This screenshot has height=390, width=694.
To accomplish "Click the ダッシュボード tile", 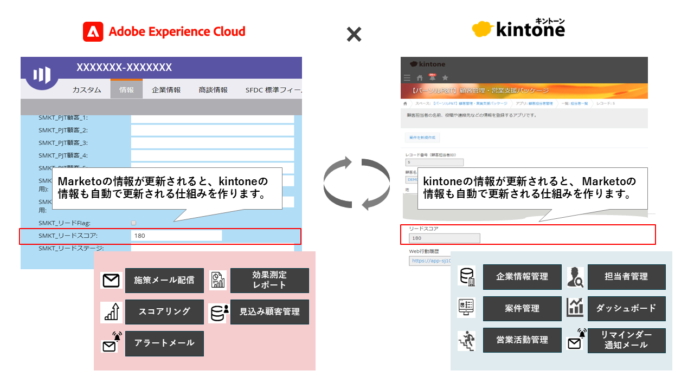I will coord(626,309).
